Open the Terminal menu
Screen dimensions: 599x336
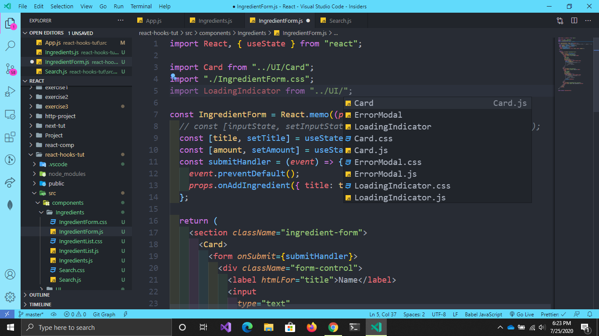click(141, 6)
